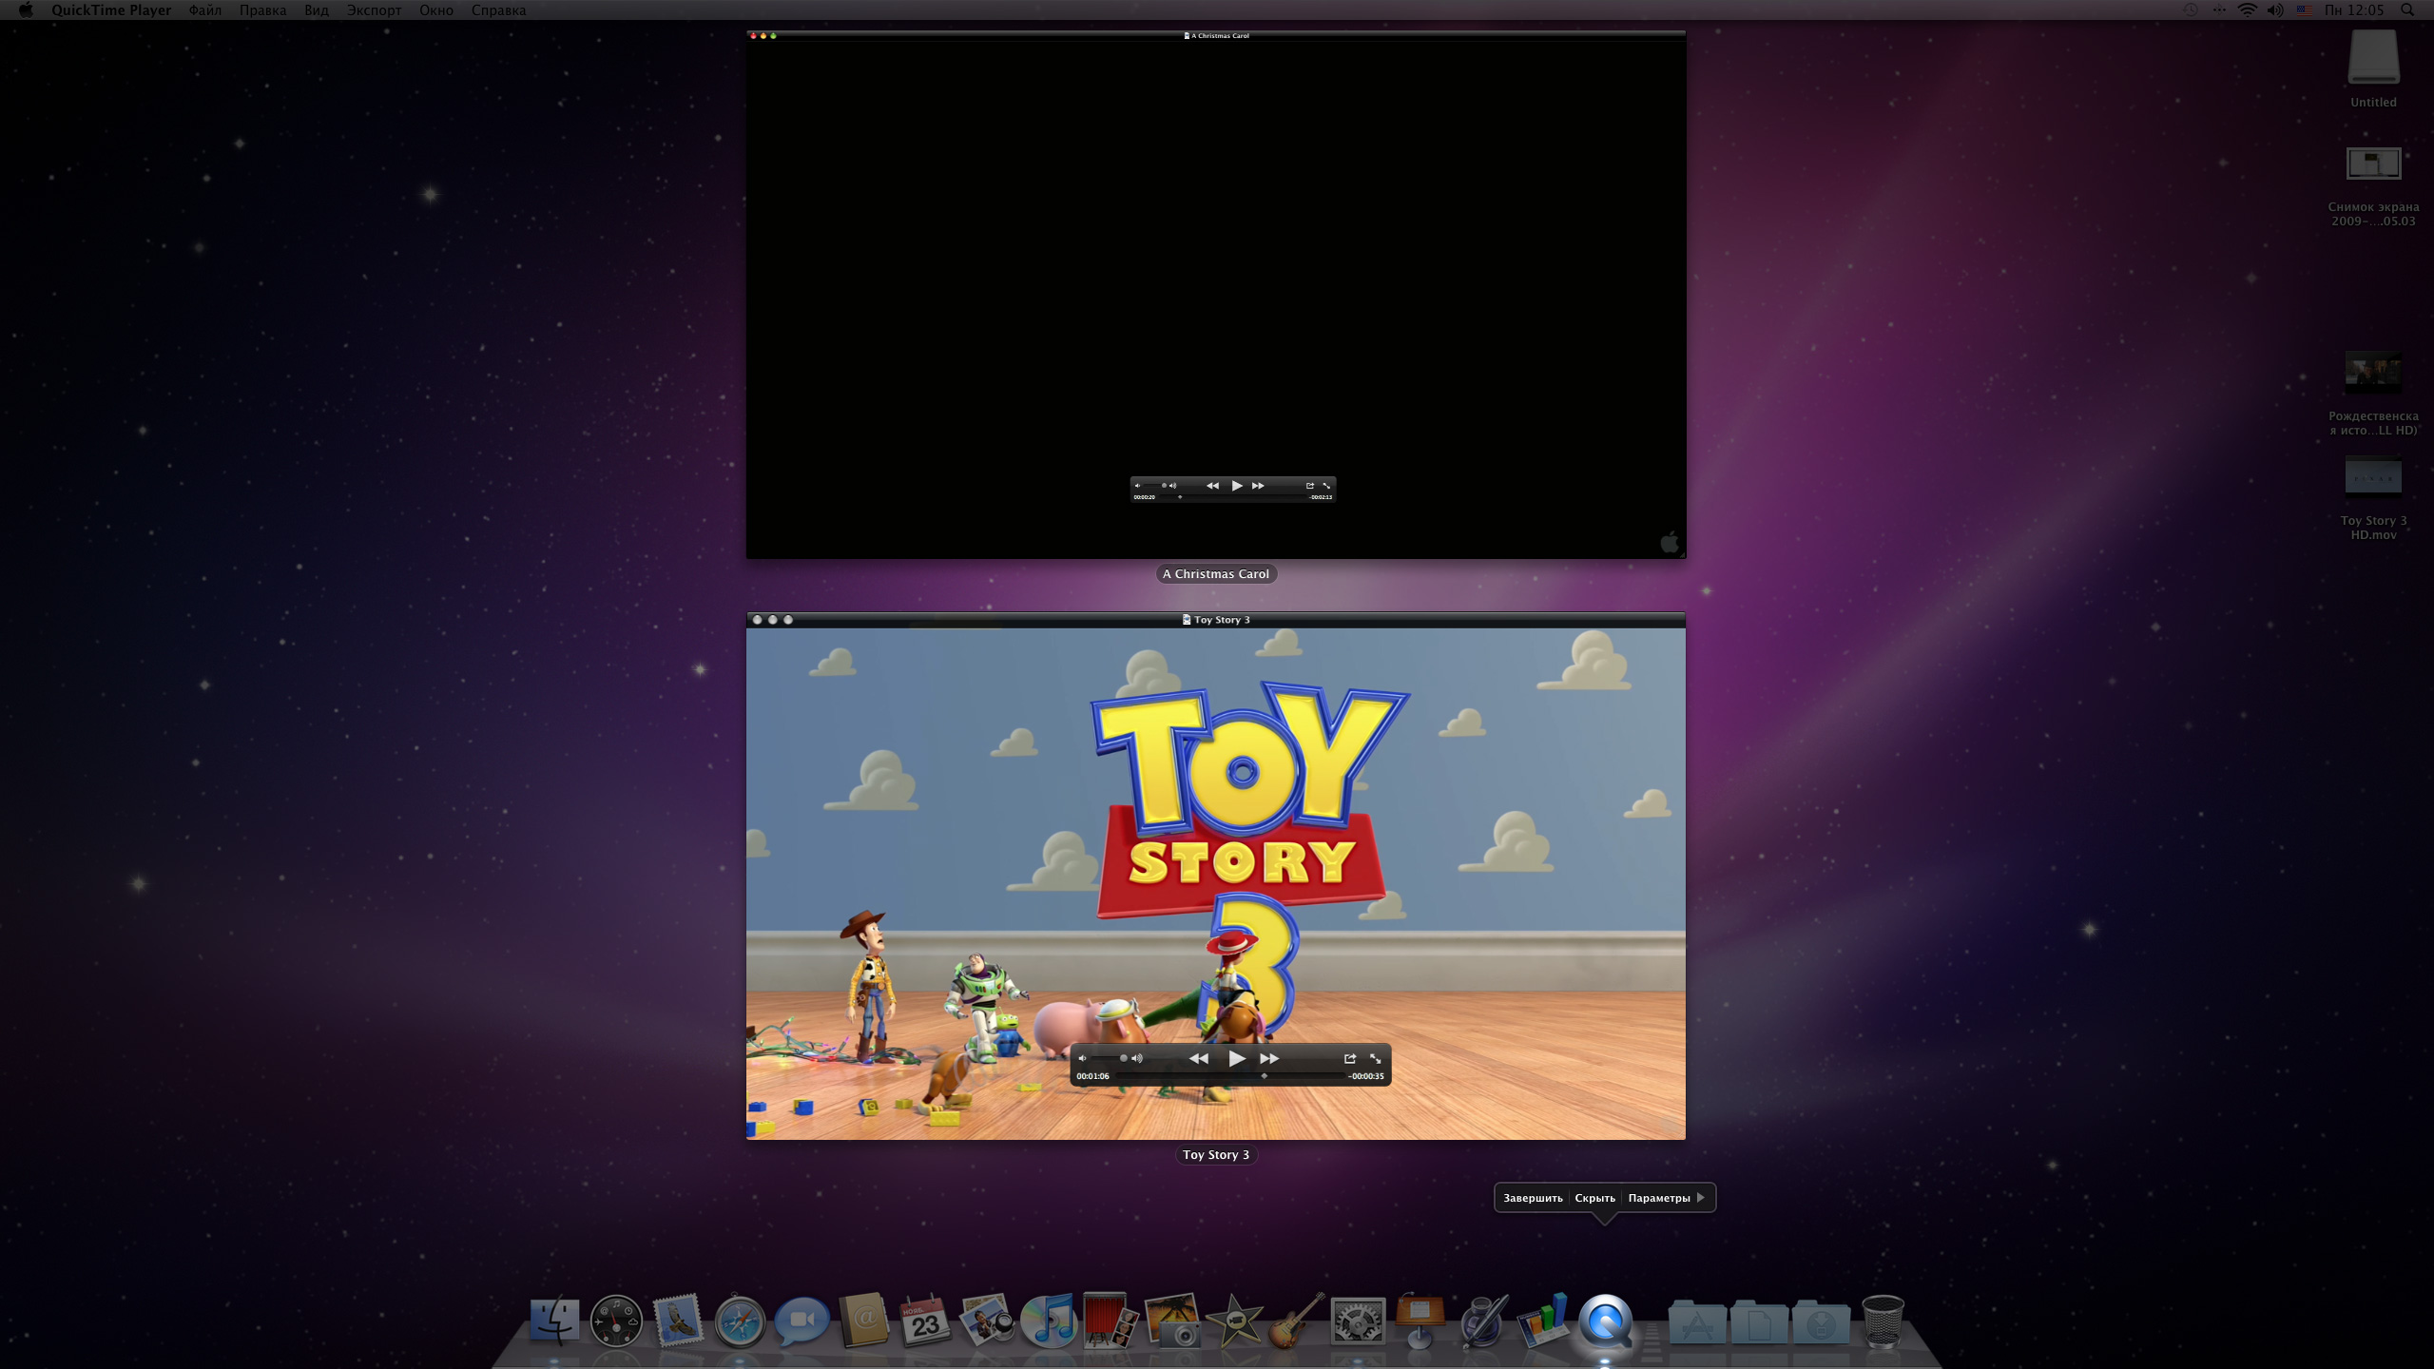Open the Файл menu

(204, 10)
